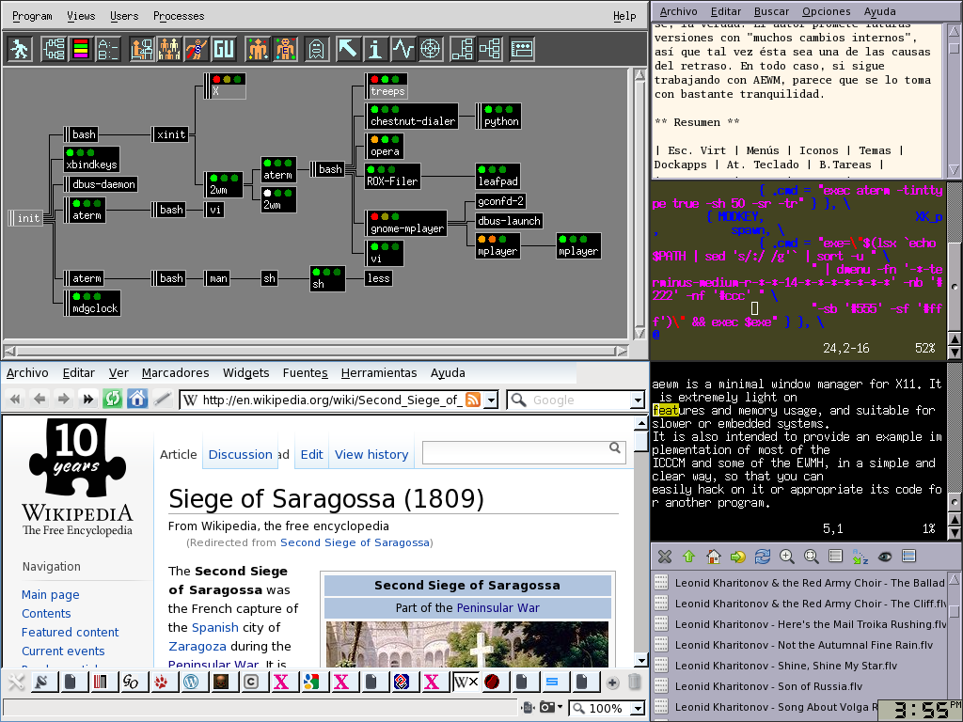Click Opera's fast forward button
This screenshot has width=963, height=722.
tap(87, 399)
